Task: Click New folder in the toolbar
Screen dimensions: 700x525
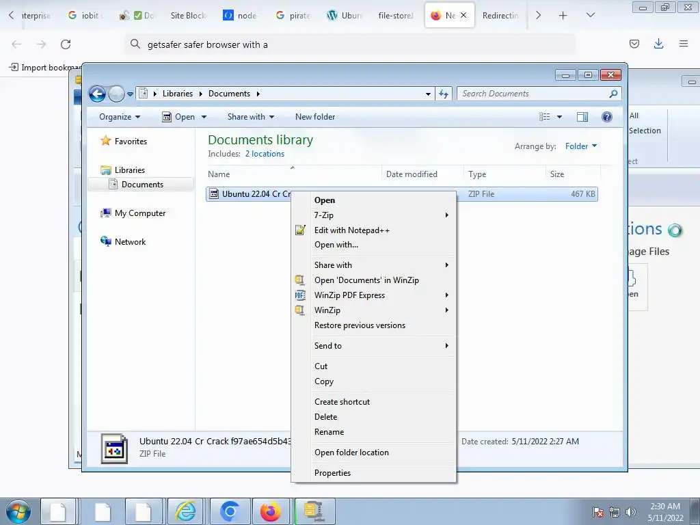Action: (315, 117)
